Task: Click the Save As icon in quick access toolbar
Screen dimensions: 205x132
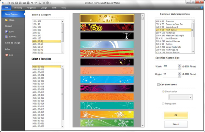Action: 20,3
